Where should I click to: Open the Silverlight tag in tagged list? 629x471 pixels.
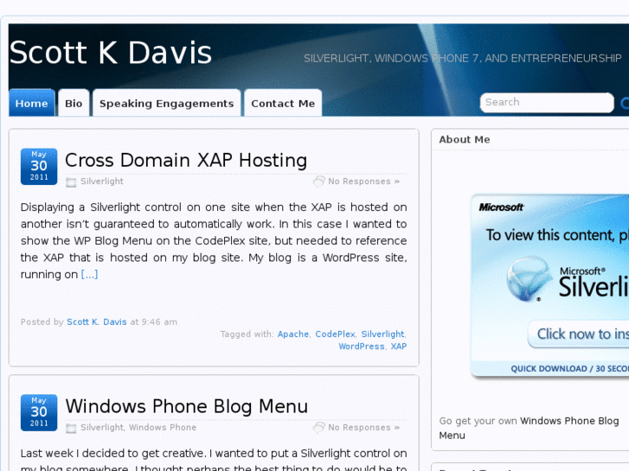click(382, 334)
